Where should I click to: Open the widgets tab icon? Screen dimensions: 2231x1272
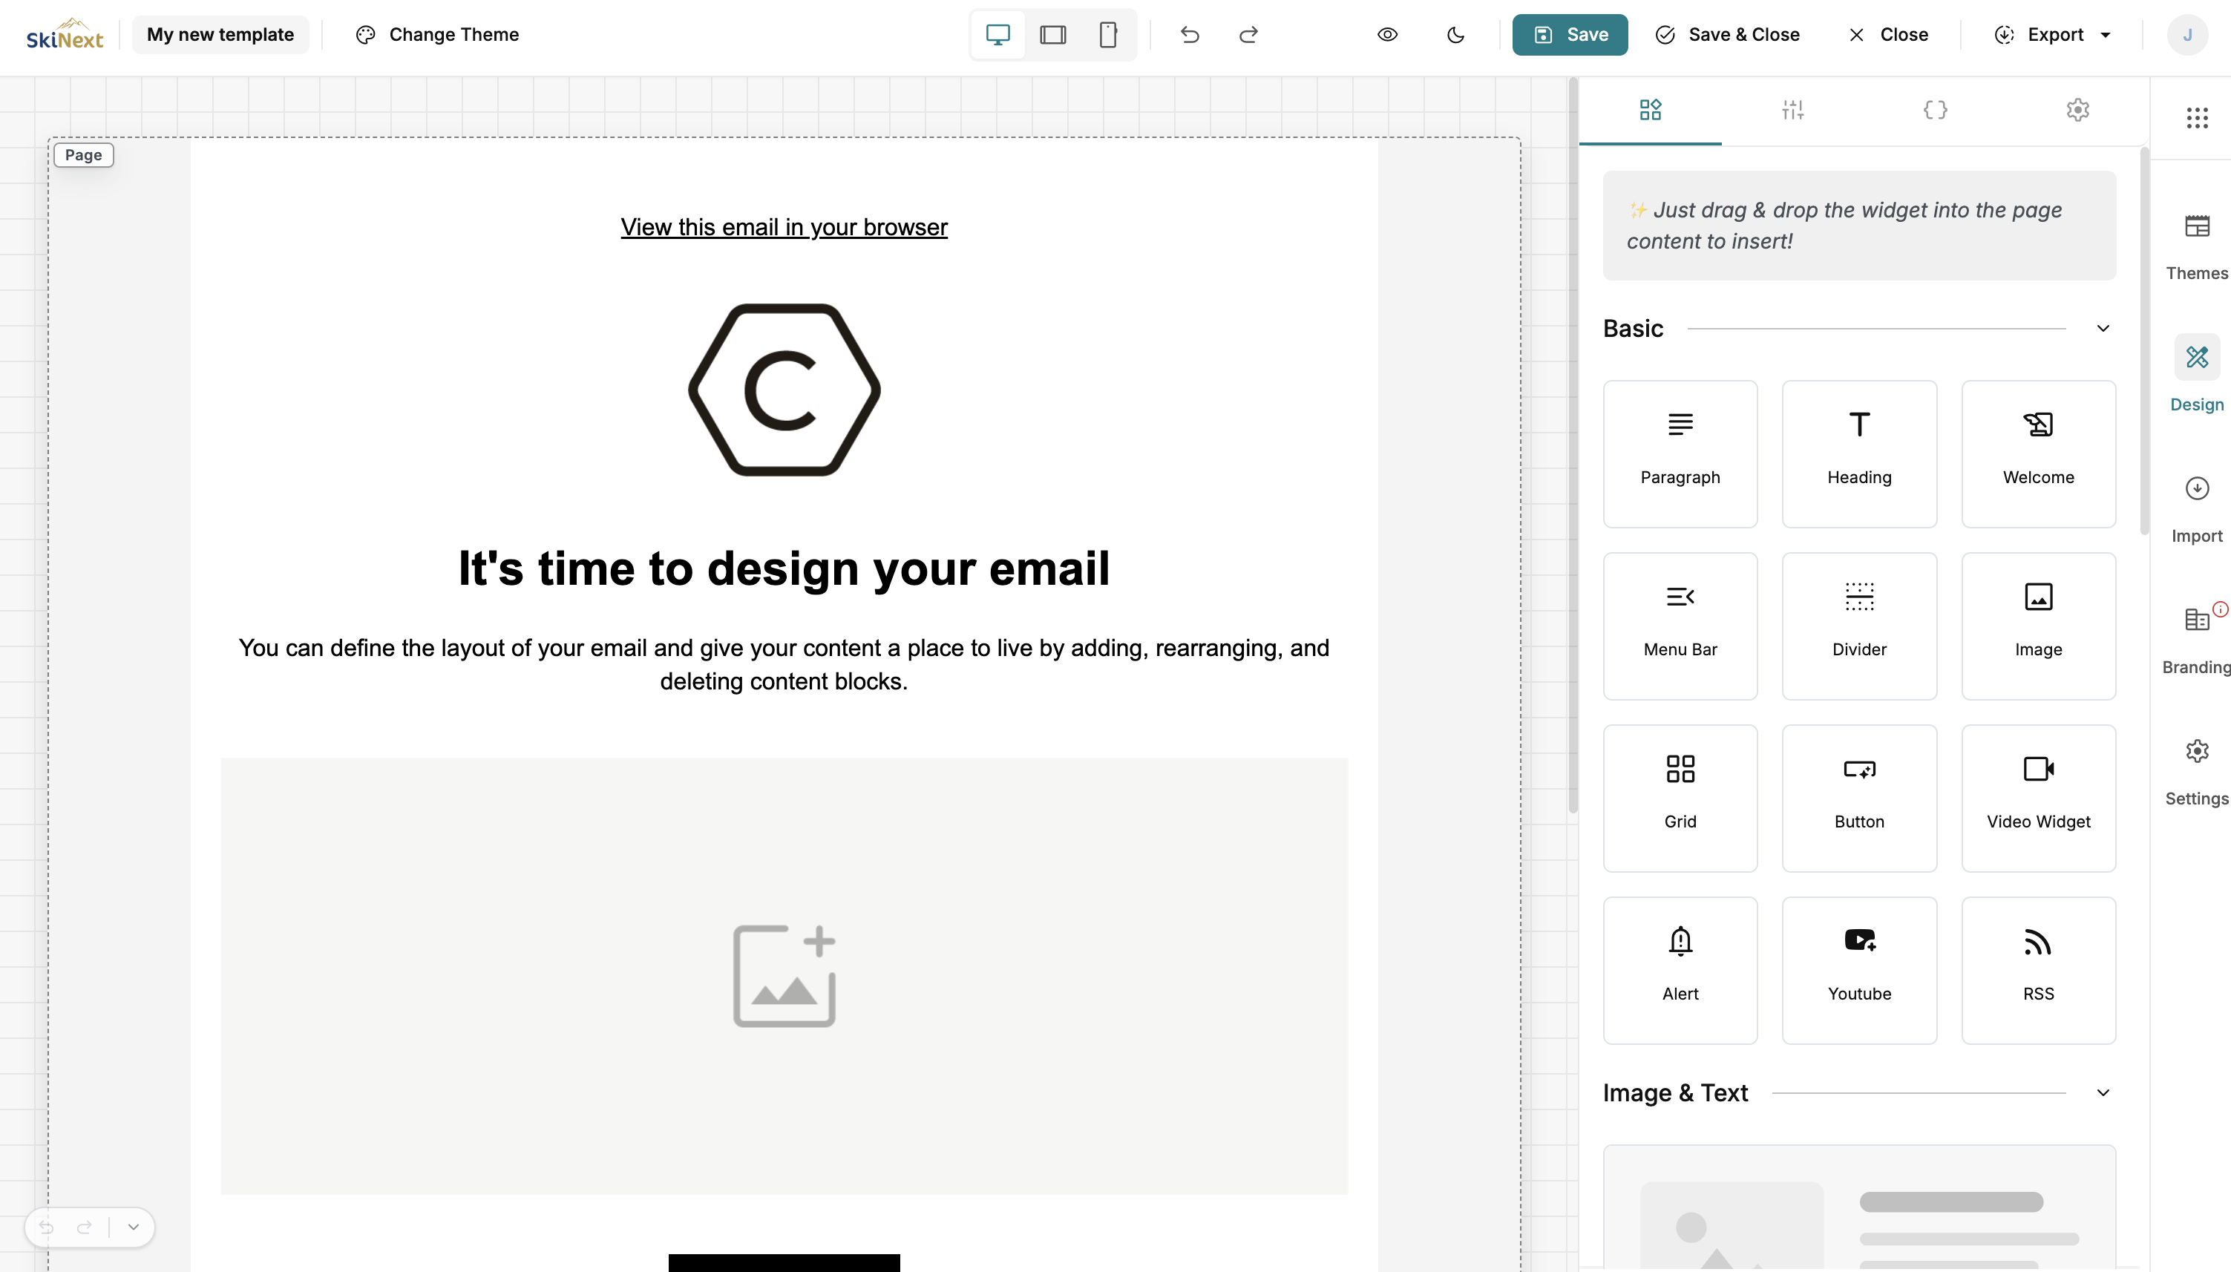(1650, 110)
